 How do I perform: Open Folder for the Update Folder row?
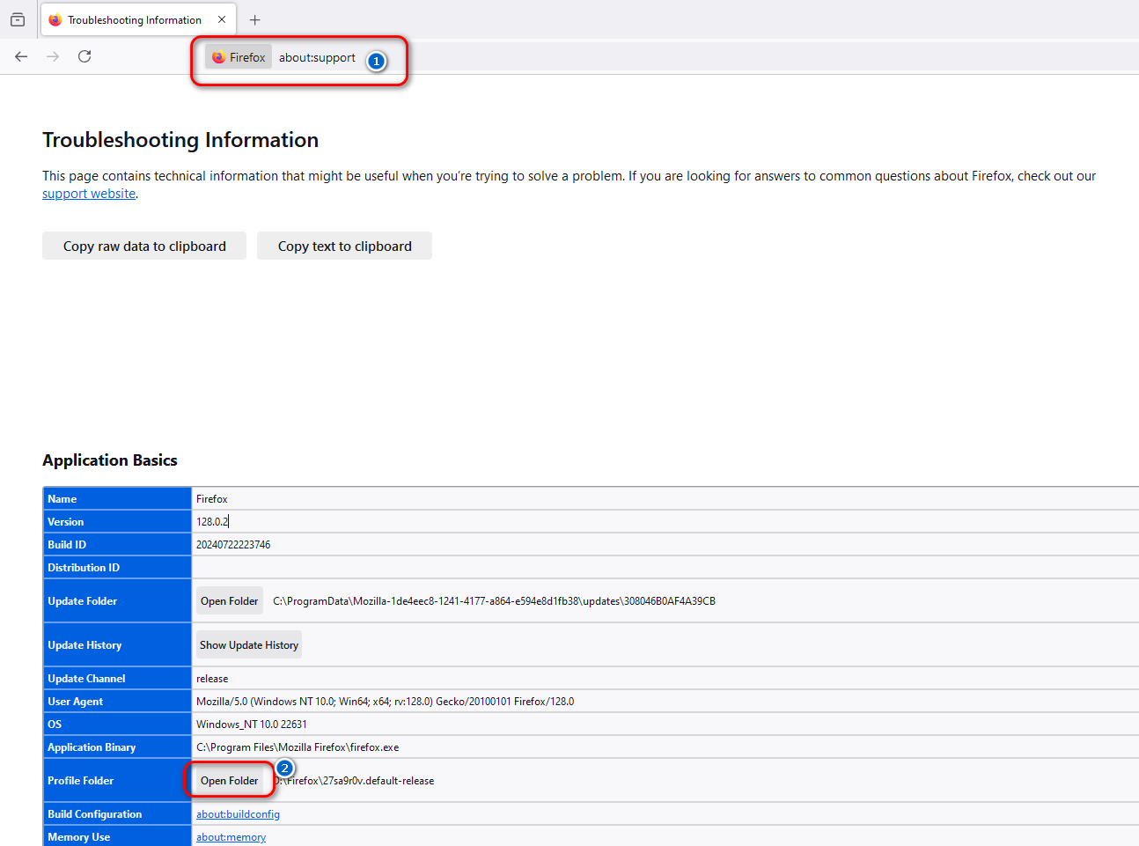(x=229, y=601)
